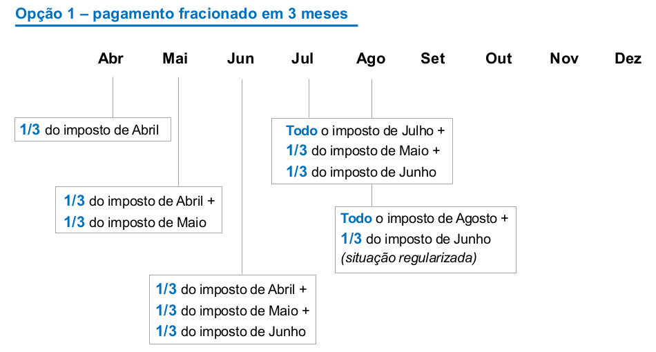This screenshot has height=352, width=656.
Task: Select the '1/3 do imposto de Abril' box
Action: pos(93,130)
